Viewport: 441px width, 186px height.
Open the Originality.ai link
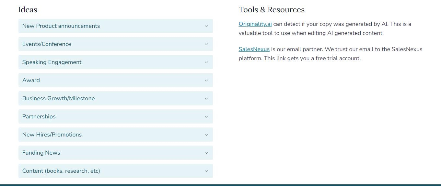click(x=255, y=24)
